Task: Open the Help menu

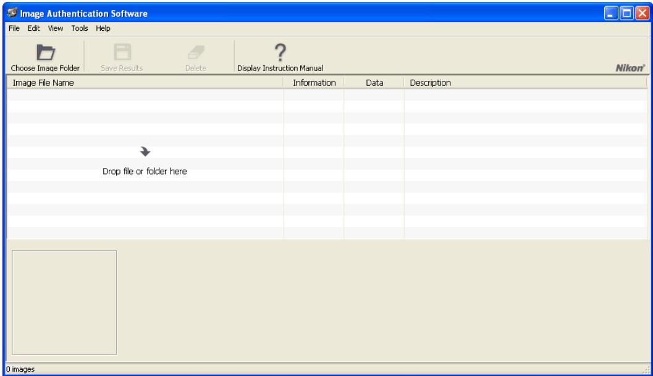Action: tap(103, 28)
